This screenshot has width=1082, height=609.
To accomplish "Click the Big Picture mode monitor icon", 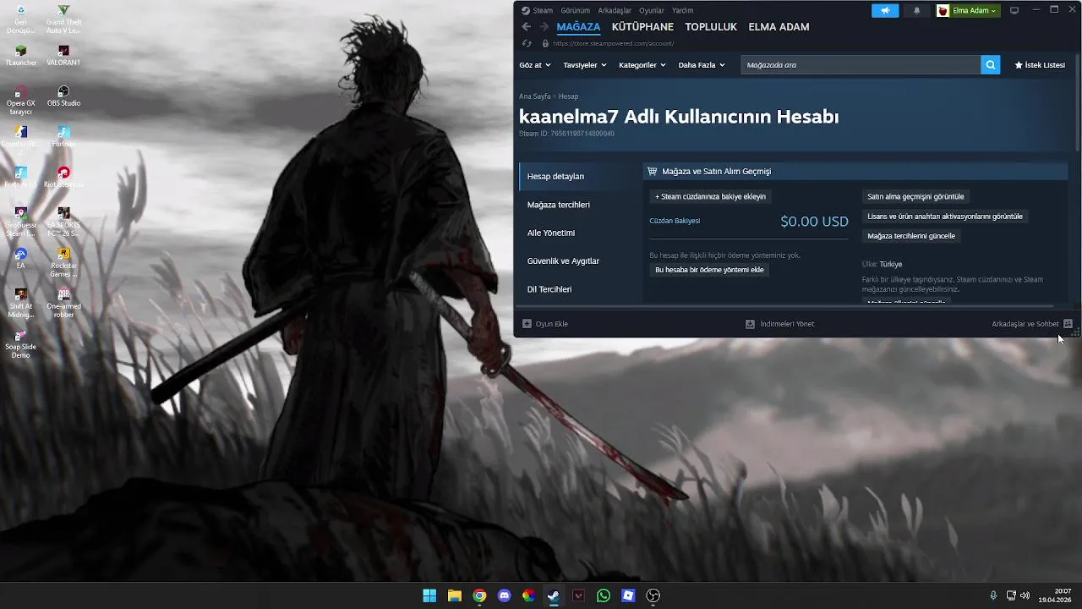I will pyautogui.click(x=1014, y=10).
